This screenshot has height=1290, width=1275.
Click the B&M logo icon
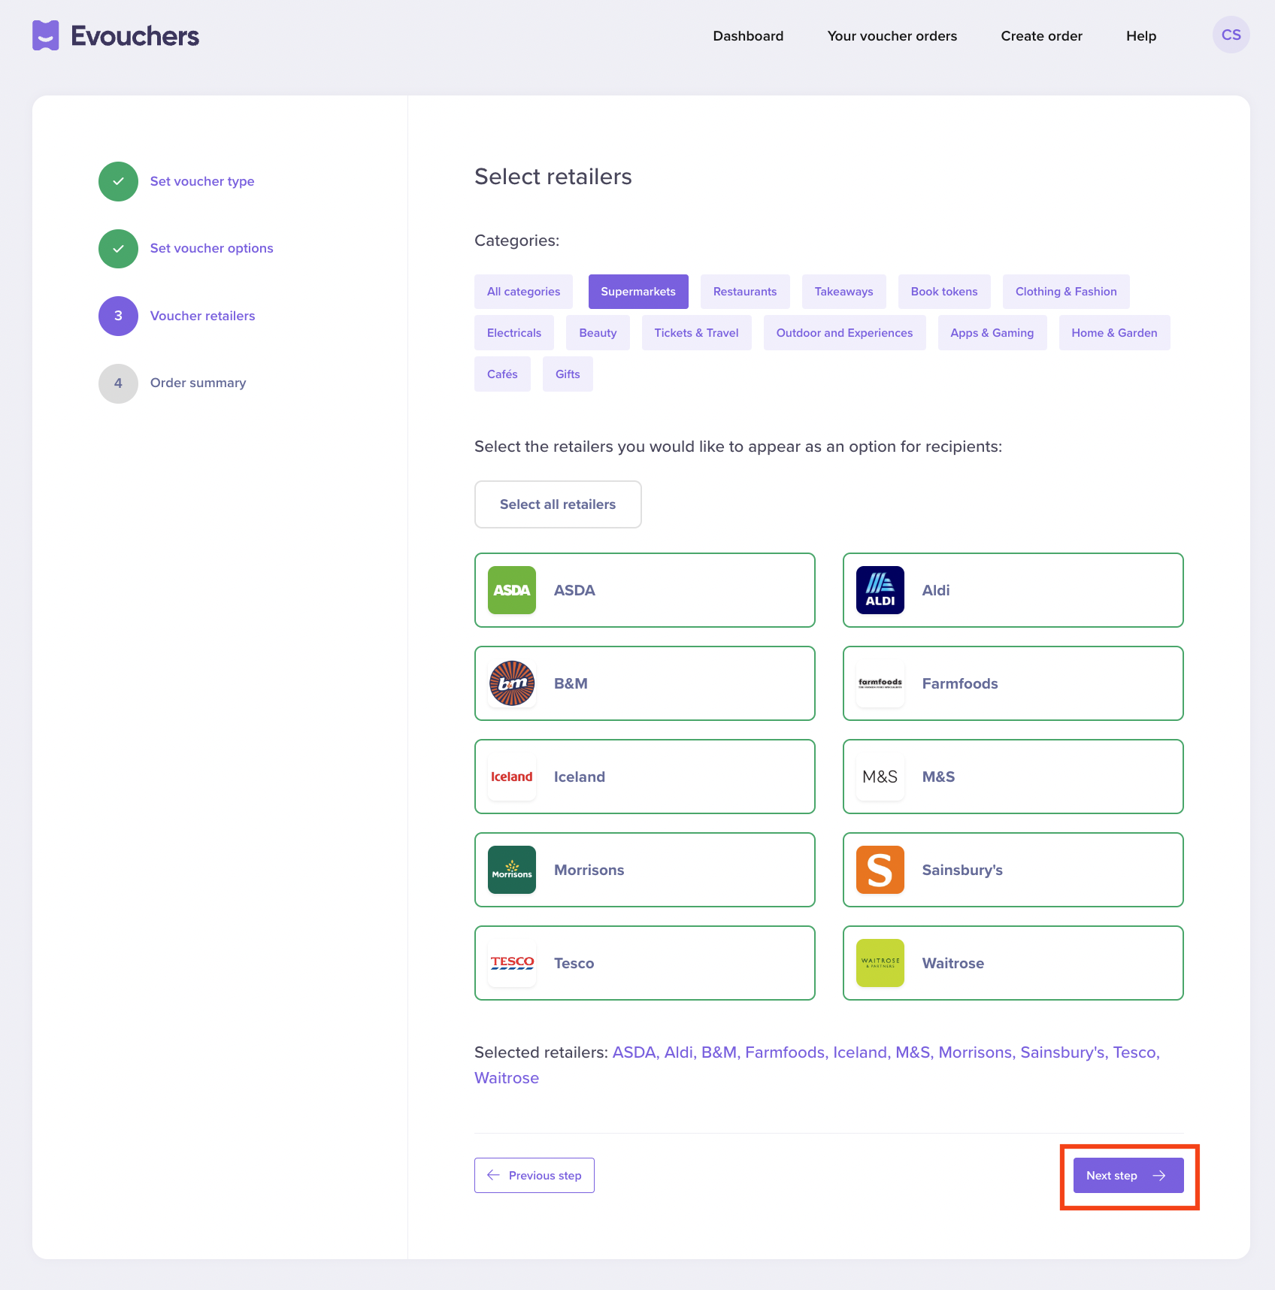click(512, 683)
